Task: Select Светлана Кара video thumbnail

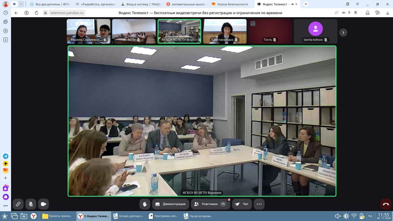Action: click(225, 31)
